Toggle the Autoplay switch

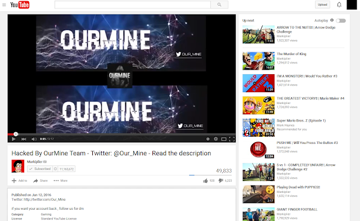click(x=341, y=21)
